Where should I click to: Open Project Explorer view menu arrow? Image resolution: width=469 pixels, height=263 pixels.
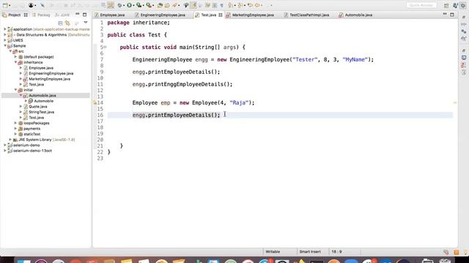[x=86, y=23]
